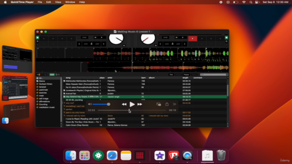
Task: Open the Files panel button
Action: pyautogui.click(x=171, y=75)
